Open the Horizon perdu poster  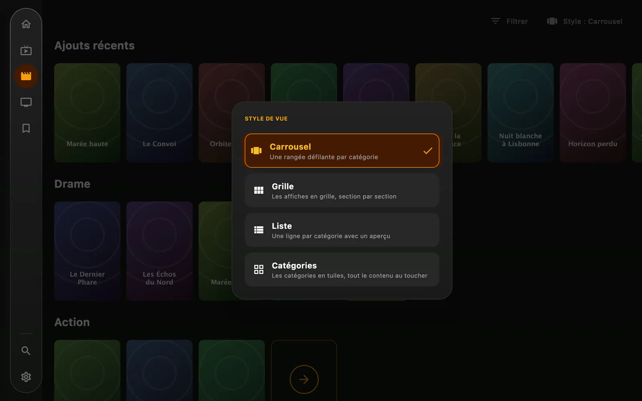coord(593,113)
